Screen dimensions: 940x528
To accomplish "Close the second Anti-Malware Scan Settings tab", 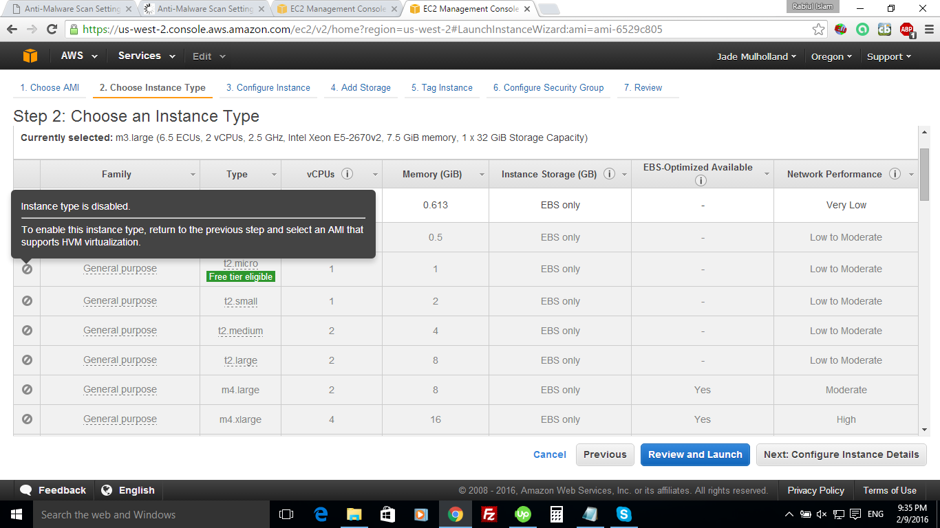I will [261, 9].
